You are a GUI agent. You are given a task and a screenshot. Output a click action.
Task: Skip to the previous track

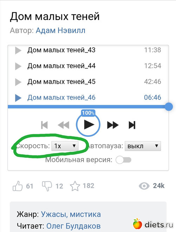click(x=44, y=125)
